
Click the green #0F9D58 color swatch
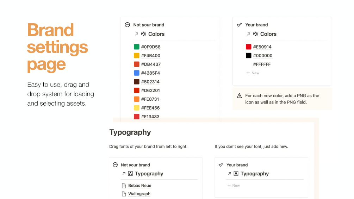[x=137, y=47]
